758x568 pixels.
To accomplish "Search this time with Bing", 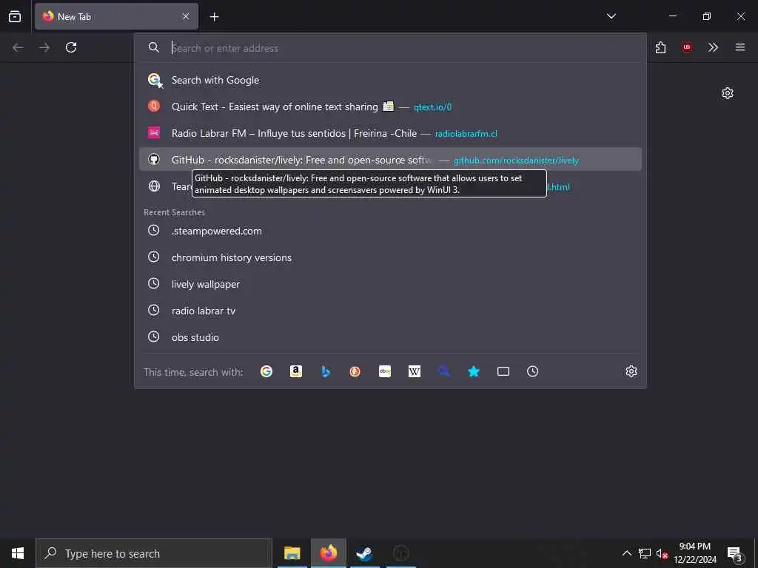I will (x=326, y=371).
